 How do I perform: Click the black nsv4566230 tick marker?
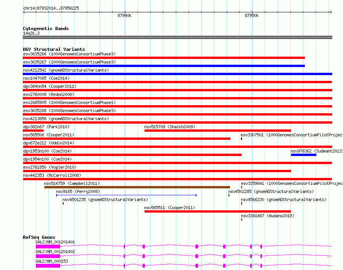click(242, 203)
